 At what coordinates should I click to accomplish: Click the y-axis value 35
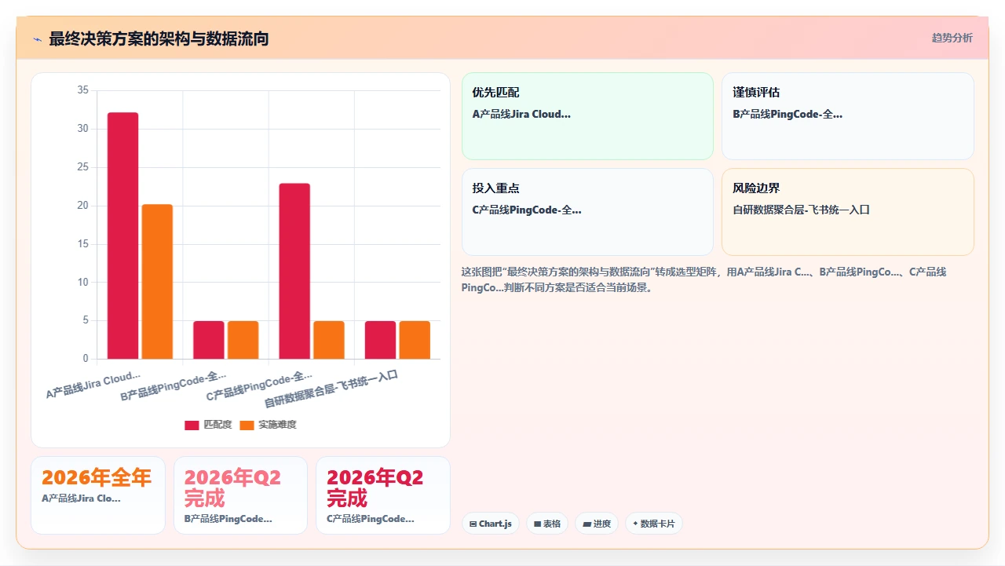point(83,90)
